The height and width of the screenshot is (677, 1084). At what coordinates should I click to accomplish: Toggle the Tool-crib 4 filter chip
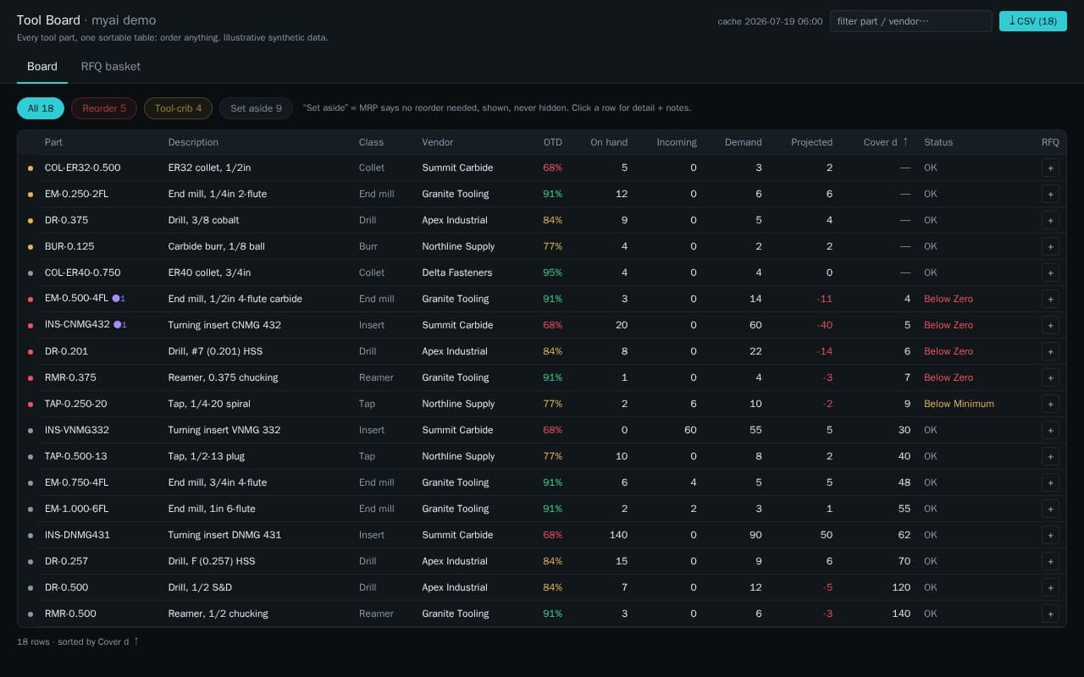178,108
